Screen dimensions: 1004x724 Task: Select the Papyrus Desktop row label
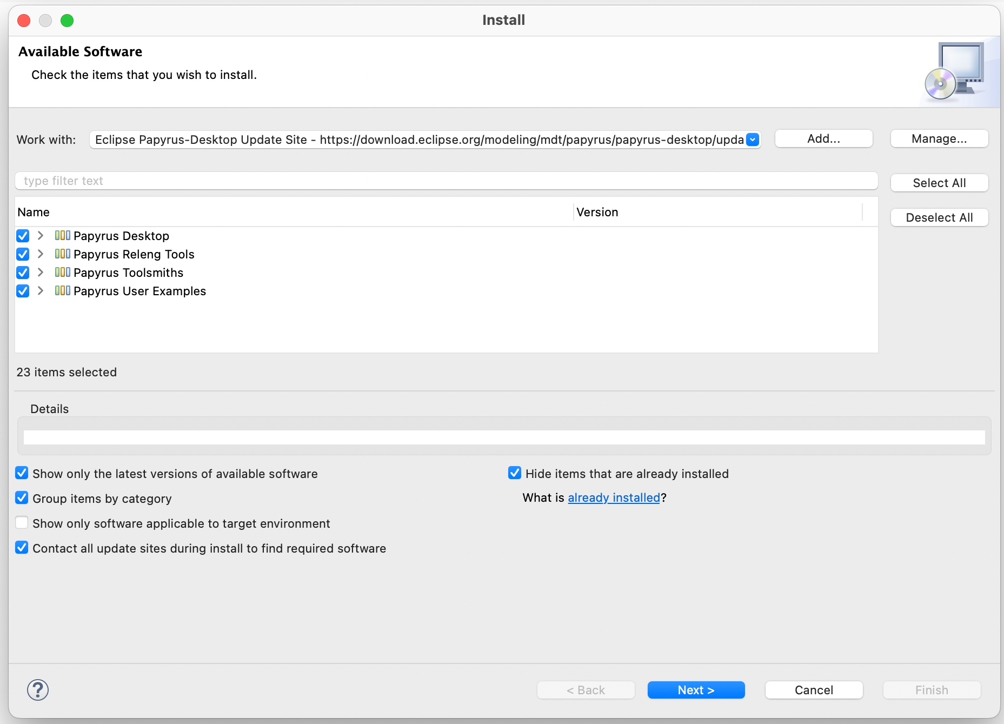121,236
